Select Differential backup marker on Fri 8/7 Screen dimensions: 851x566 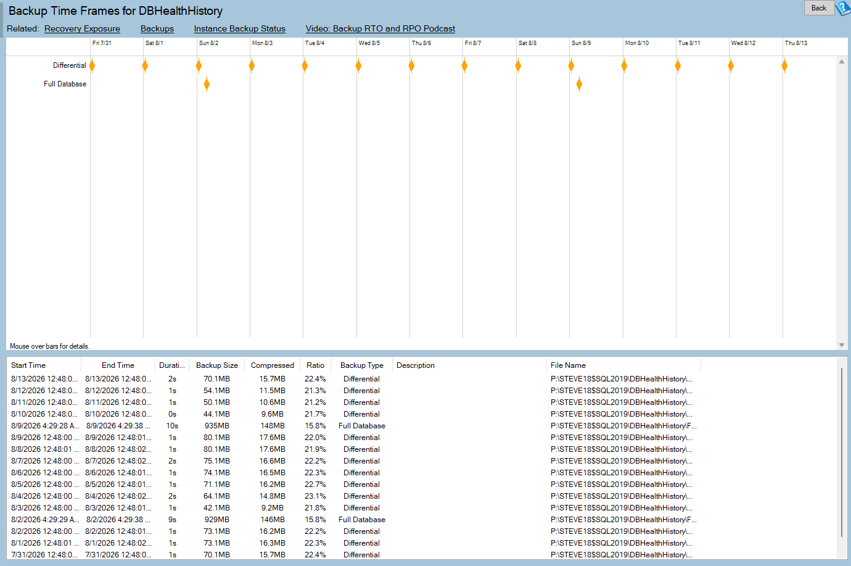coord(464,65)
